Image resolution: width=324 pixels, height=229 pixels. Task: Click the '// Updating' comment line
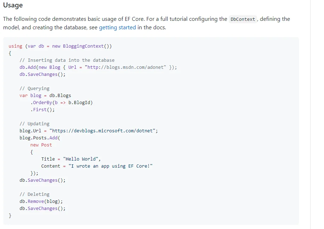tap(35, 124)
